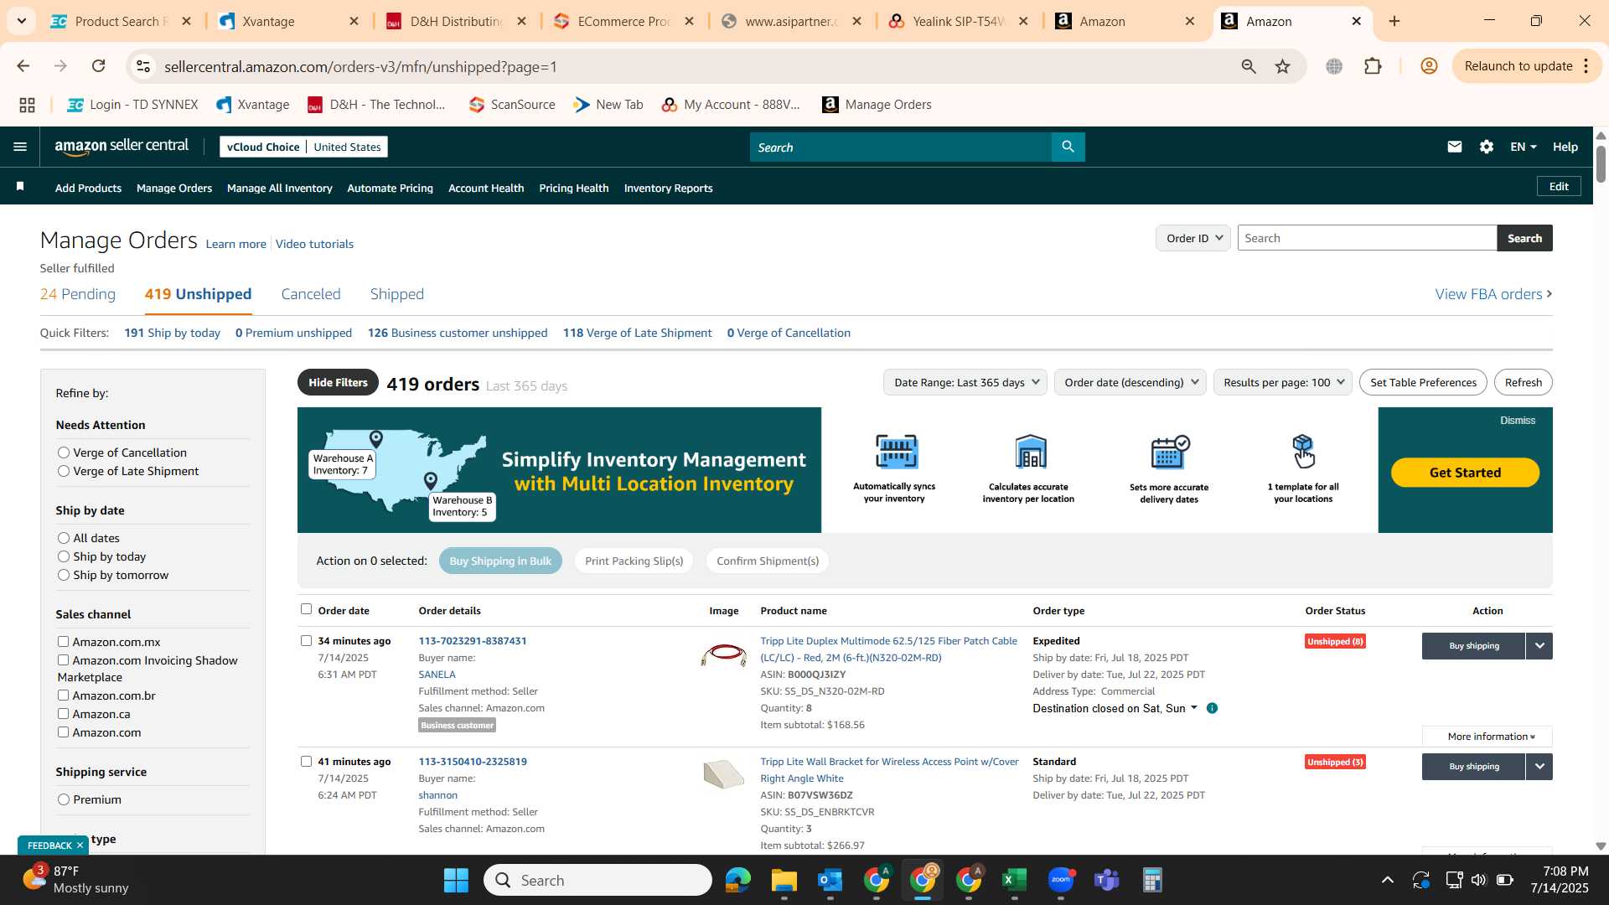Open Excel from the taskbar

1014,880
